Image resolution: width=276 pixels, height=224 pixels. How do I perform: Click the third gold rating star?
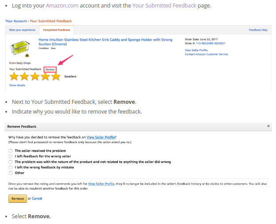(35, 76)
